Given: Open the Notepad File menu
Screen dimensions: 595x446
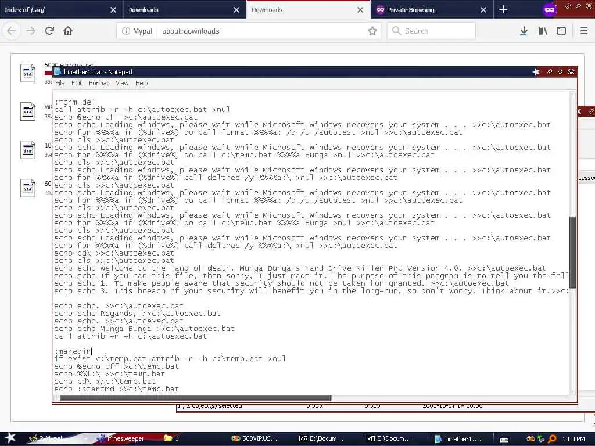Looking at the screenshot, I should tap(60, 83).
